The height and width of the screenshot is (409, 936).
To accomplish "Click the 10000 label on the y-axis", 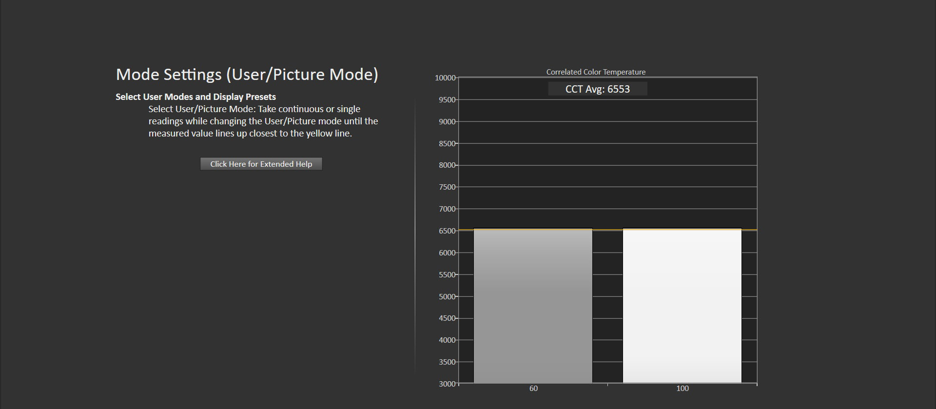I will coord(445,78).
